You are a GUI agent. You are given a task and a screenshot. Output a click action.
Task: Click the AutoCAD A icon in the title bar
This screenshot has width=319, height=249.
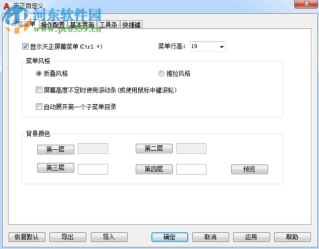click(x=7, y=6)
